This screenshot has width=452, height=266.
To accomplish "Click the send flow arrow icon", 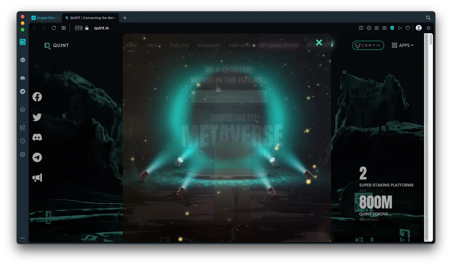I will (x=400, y=28).
